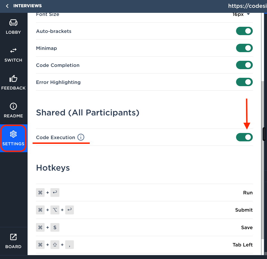Switch off Error Highlighting
Screen dimensions: 267x259
(x=244, y=82)
